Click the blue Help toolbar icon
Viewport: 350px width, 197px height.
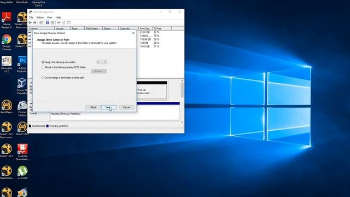click(x=48, y=22)
